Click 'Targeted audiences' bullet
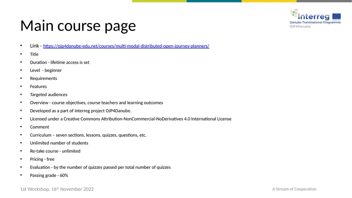Image resolution: width=352 pixels, height=198 pixels. (x=49, y=95)
